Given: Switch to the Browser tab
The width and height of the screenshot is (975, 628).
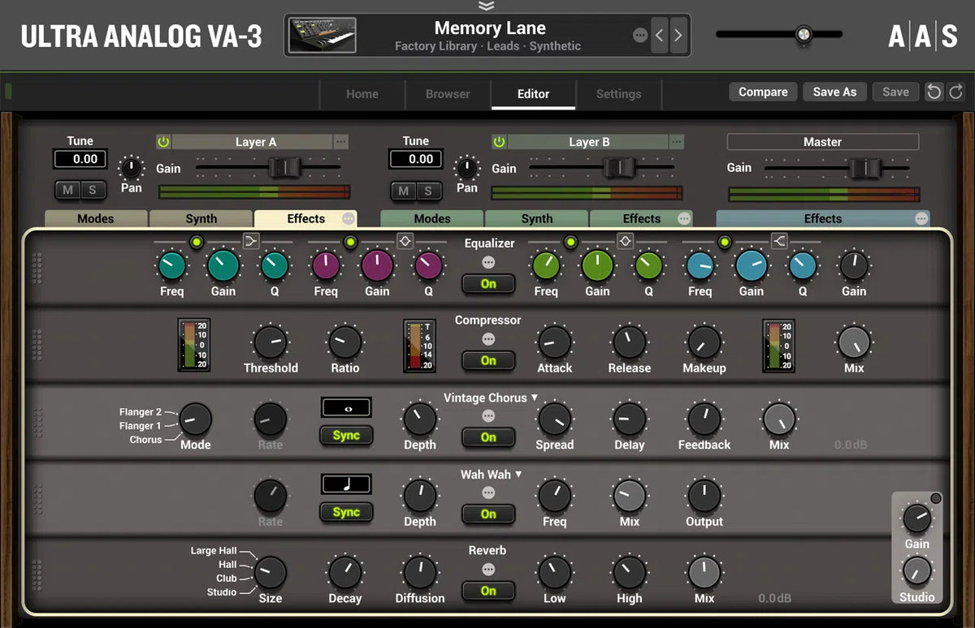Looking at the screenshot, I should point(448,94).
